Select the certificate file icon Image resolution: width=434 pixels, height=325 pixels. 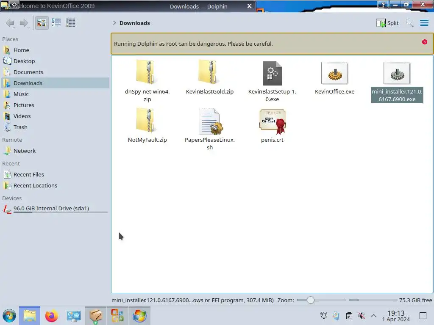coord(273,121)
